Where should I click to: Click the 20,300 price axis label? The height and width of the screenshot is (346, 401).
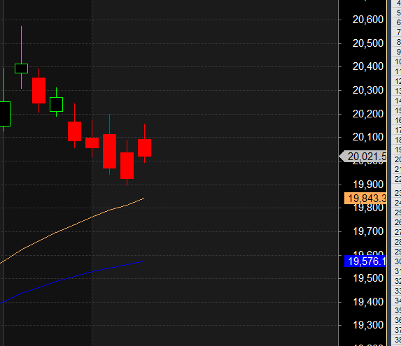click(x=367, y=90)
